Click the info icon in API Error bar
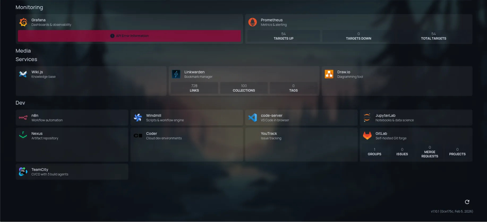 pos(112,36)
